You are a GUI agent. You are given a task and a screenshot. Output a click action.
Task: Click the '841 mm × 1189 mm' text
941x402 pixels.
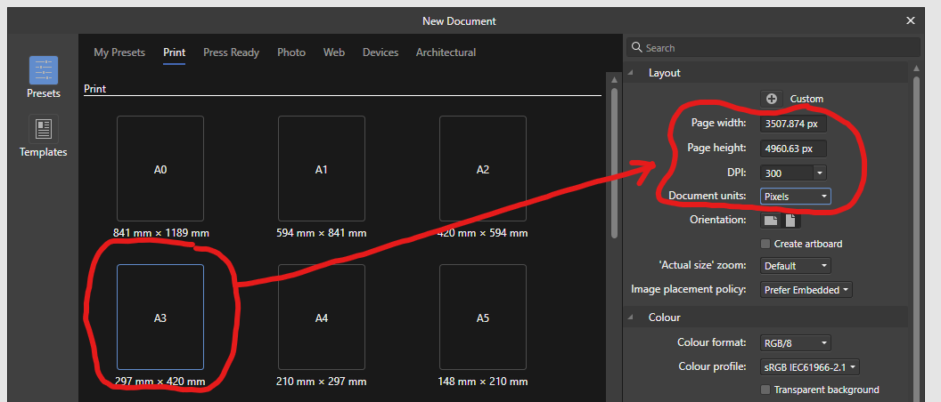(x=160, y=233)
